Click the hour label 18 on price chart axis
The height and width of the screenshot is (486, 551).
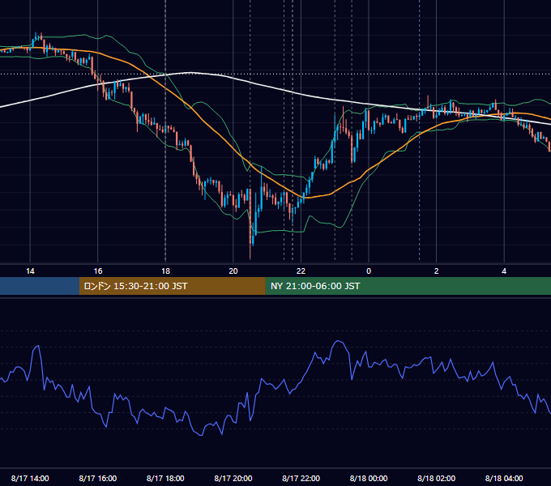(x=165, y=271)
